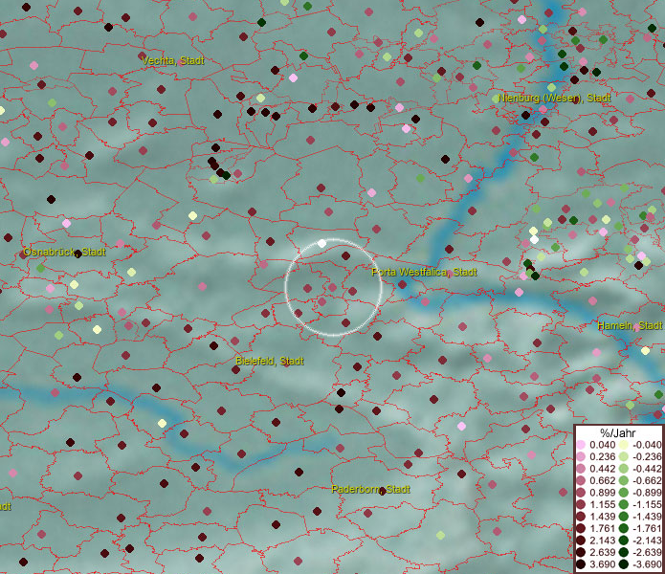The image size is (665, 574).
Task: Click the '%/Jahr' legend title
Action: click(618, 432)
